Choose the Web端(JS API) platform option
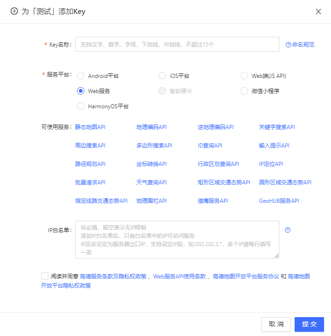Image resolution: width=331 pixels, height=336 pixels. pos(244,76)
